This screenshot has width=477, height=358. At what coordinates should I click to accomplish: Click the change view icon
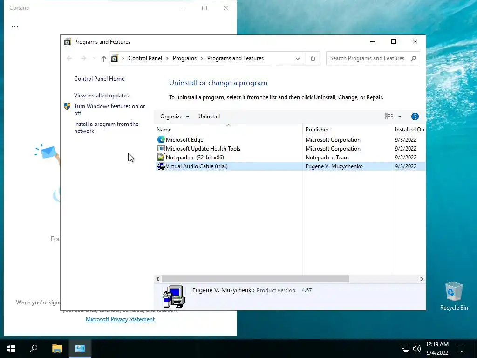(389, 117)
